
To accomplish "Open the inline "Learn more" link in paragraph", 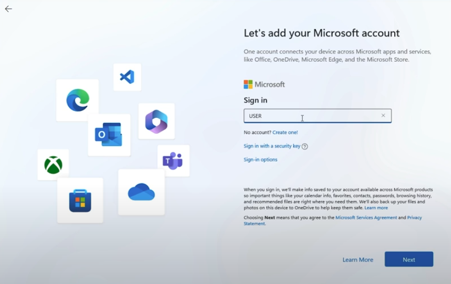I will click(376, 208).
